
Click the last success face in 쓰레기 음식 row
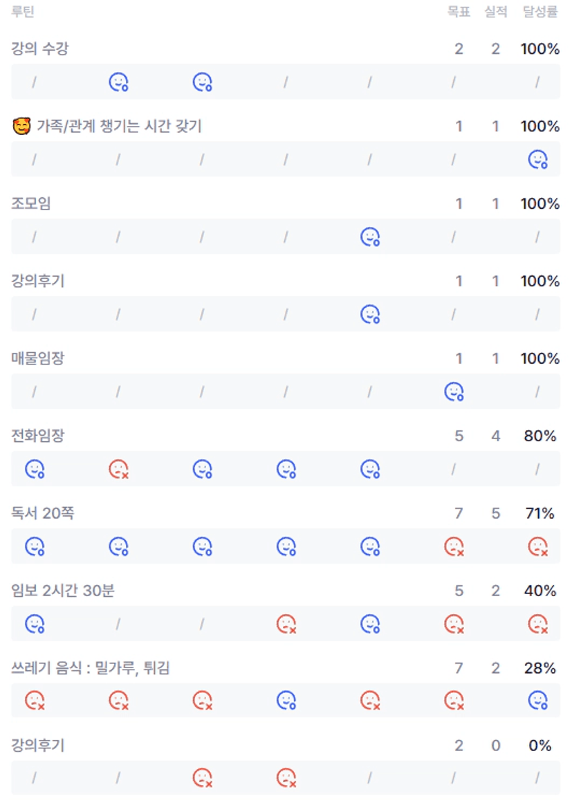537,701
